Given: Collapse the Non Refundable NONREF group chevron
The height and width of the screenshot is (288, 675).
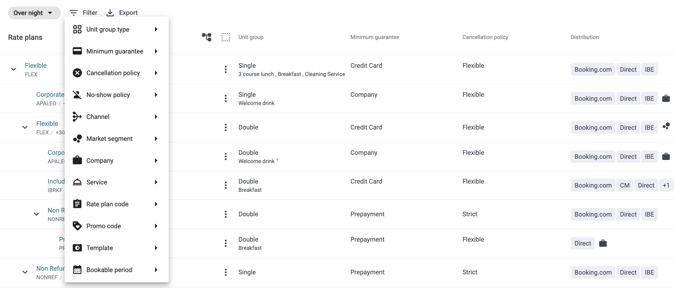Looking at the screenshot, I should point(25,272).
